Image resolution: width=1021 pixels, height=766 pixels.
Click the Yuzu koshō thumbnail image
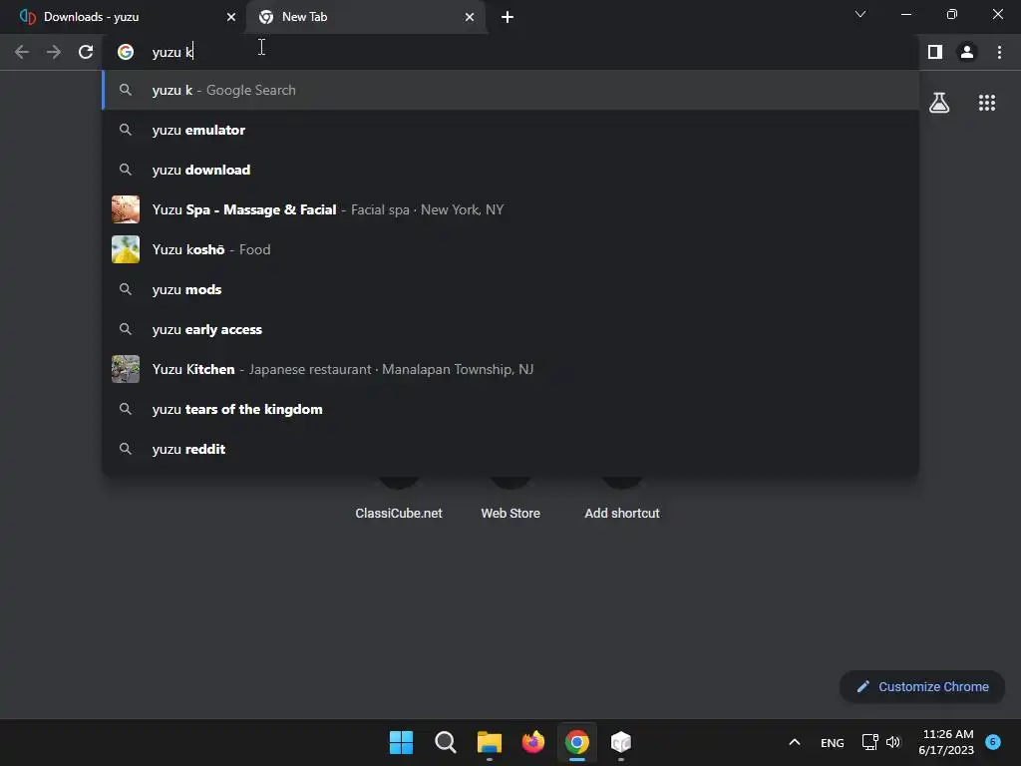(126, 249)
